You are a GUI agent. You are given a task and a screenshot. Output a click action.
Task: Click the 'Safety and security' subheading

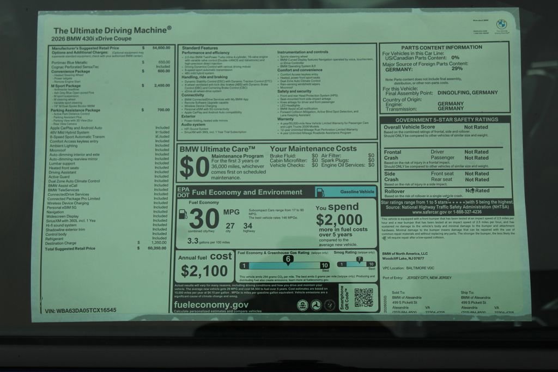294,92
